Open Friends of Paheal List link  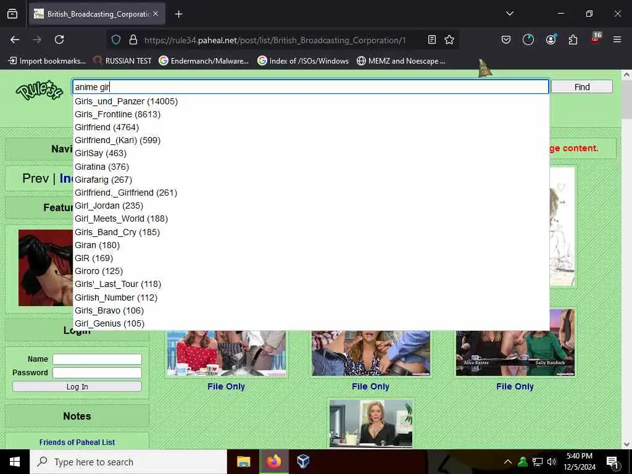(x=77, y=442)
